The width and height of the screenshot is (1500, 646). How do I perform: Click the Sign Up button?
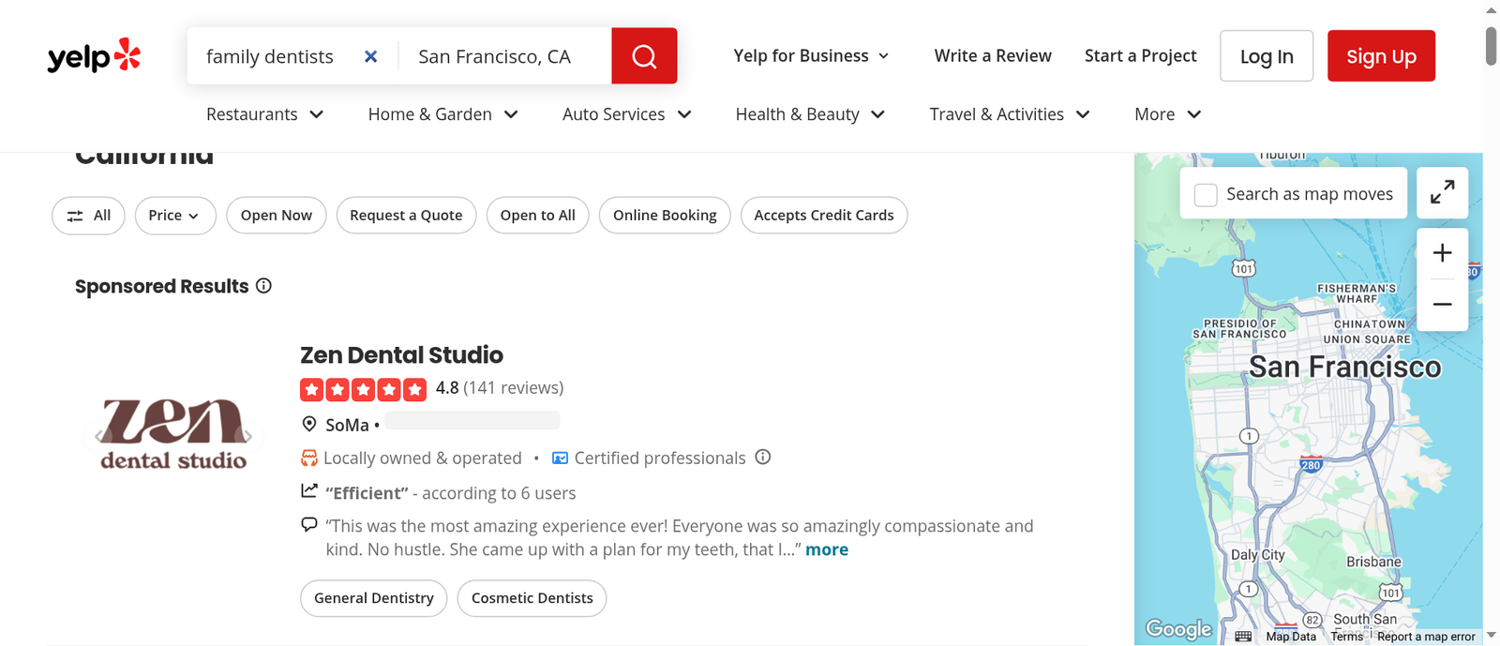point(1381,56)
